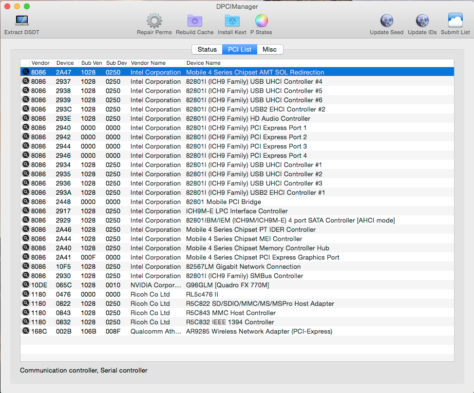Viewport: 474px width, 393px height.
Task: Sort by Device Name column header
Action: [x=203, y=63]
